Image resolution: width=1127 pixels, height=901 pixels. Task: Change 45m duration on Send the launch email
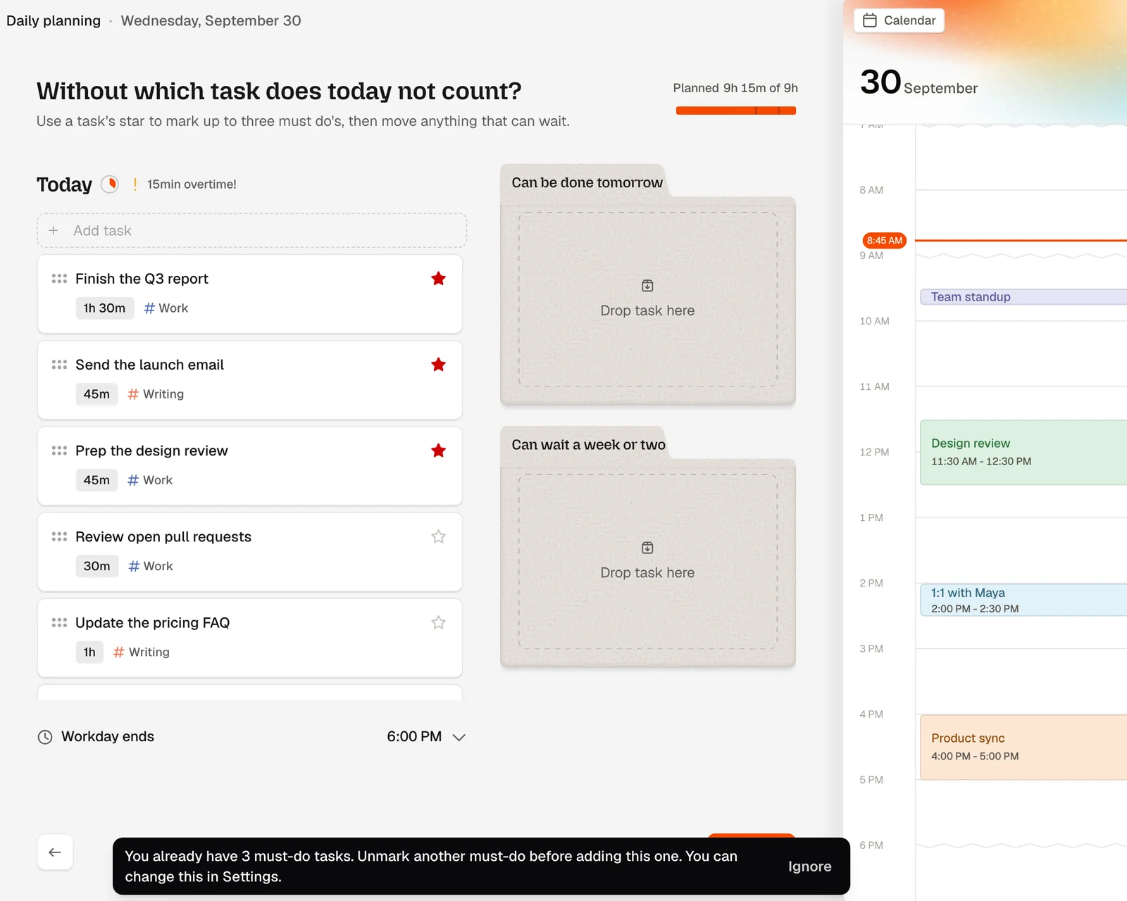click(96, 394)
